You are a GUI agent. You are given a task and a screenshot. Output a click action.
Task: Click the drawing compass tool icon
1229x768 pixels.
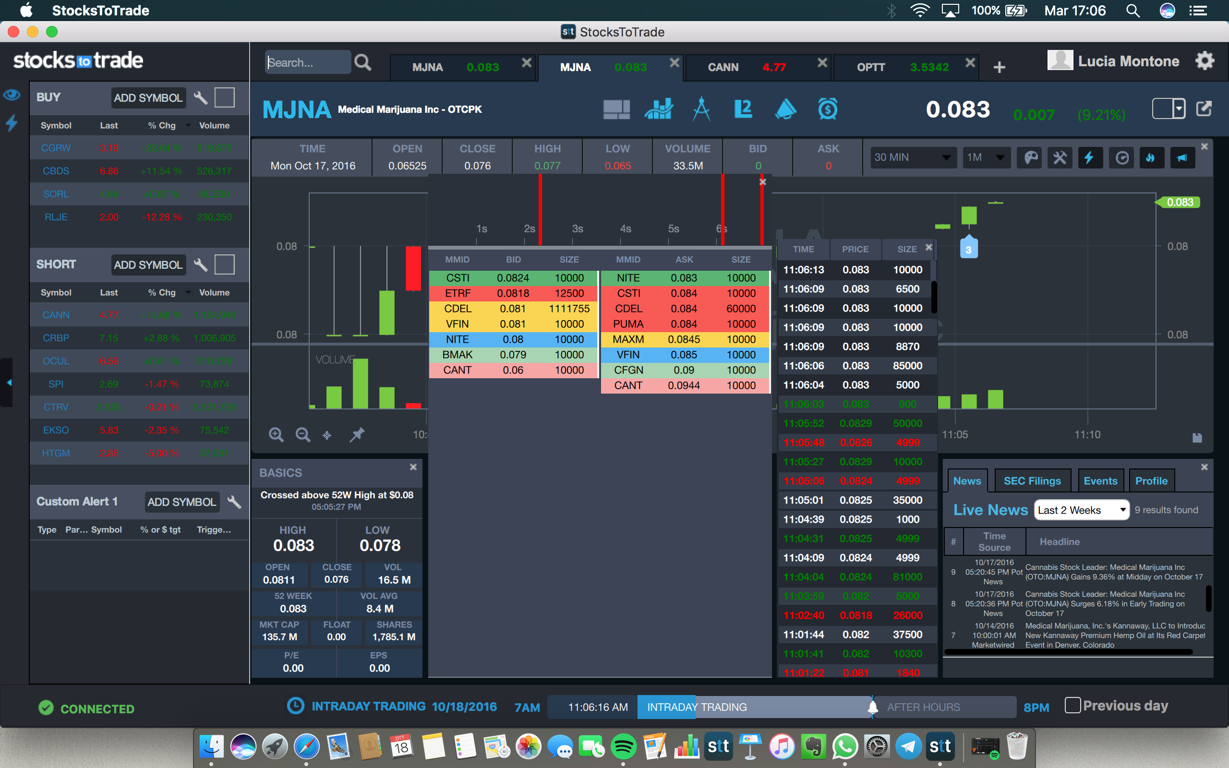701,109
